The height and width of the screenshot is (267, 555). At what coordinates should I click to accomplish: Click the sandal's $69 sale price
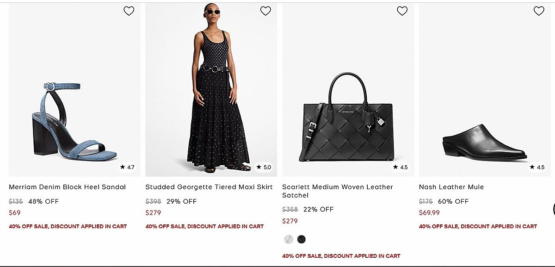[x=15, y=213]
